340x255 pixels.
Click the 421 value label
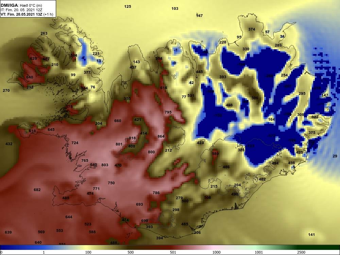[138, 120]
